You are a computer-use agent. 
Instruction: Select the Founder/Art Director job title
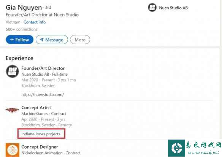point(43,68)
